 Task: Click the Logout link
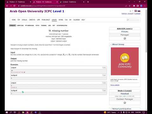click(137, 14)
